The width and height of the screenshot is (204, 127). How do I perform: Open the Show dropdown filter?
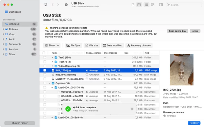pyautogui.click(x=52, y=45)
